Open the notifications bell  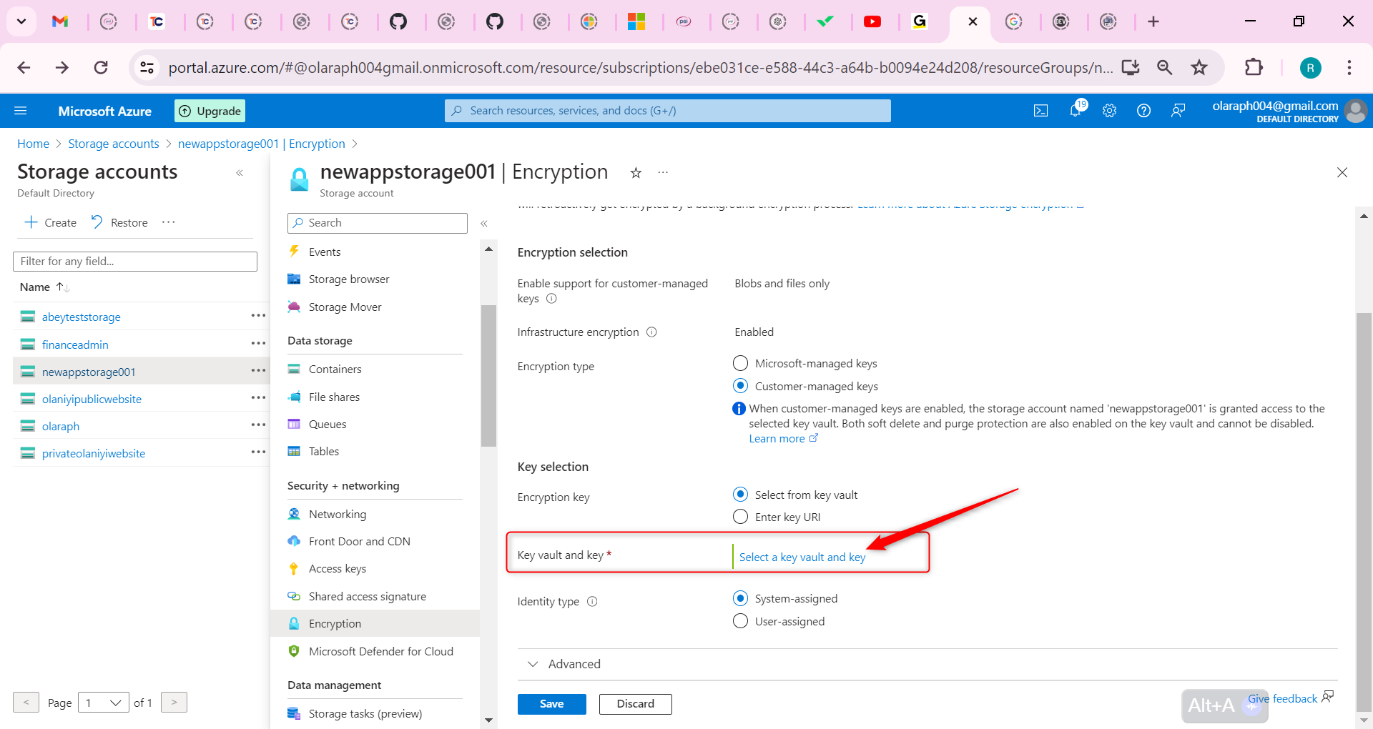click(1076, 110)
